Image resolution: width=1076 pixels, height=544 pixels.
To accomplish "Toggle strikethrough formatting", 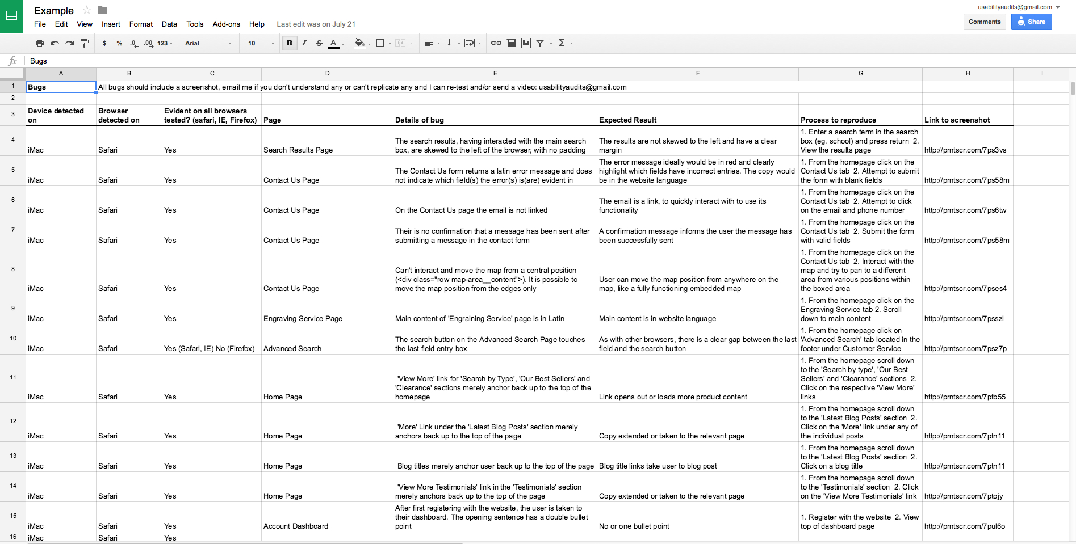I will [319, 43].
